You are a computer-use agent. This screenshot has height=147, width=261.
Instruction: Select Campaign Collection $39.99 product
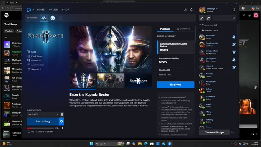(176, 60)
